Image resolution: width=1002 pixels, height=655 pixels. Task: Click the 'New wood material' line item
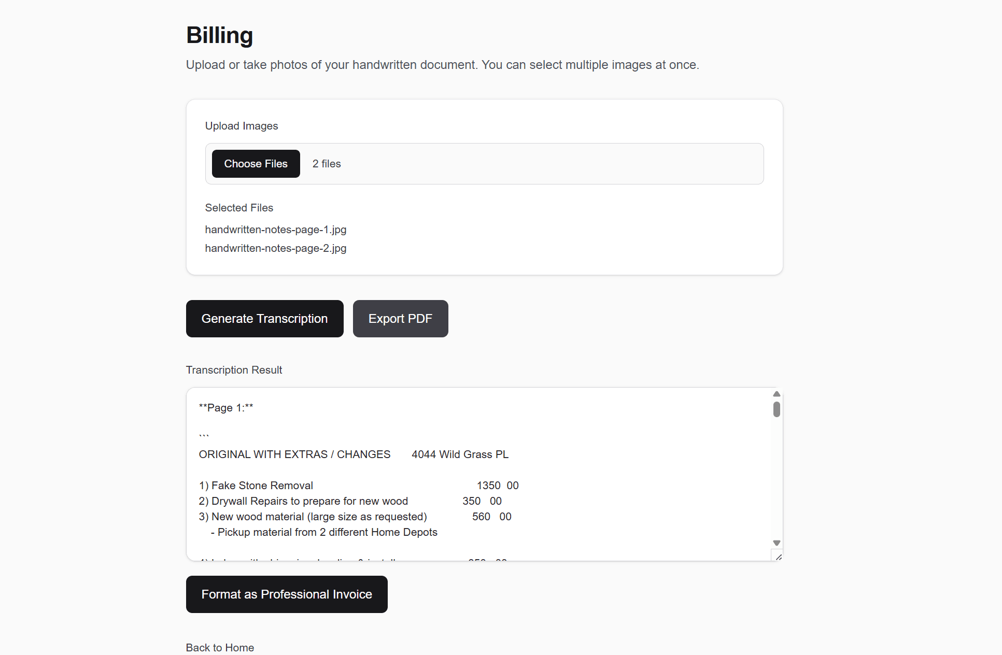[x=313, y=517]
